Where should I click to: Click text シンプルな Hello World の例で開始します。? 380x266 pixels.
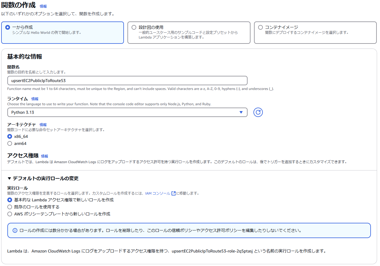47,33
